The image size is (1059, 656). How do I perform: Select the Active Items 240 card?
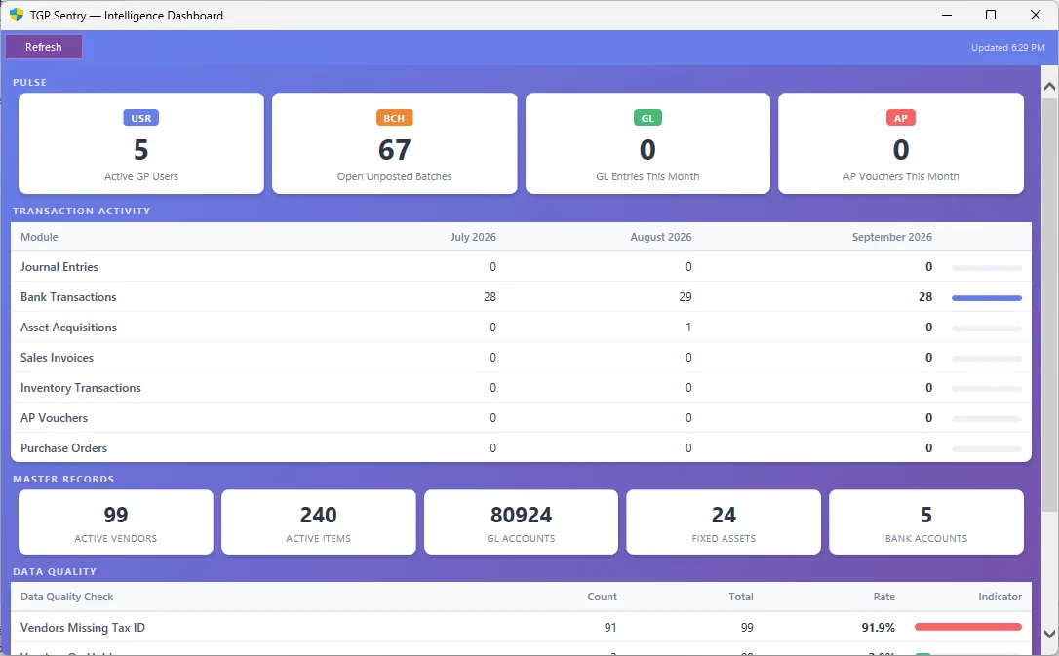click(318, 522)
